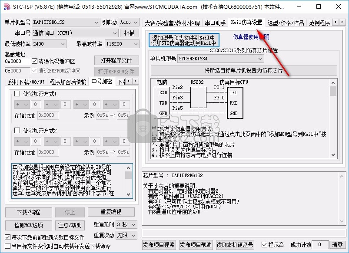This screenshot has width=349, height=253.
Task: Click 成功计数 value field
Action: tap(320, 245)
